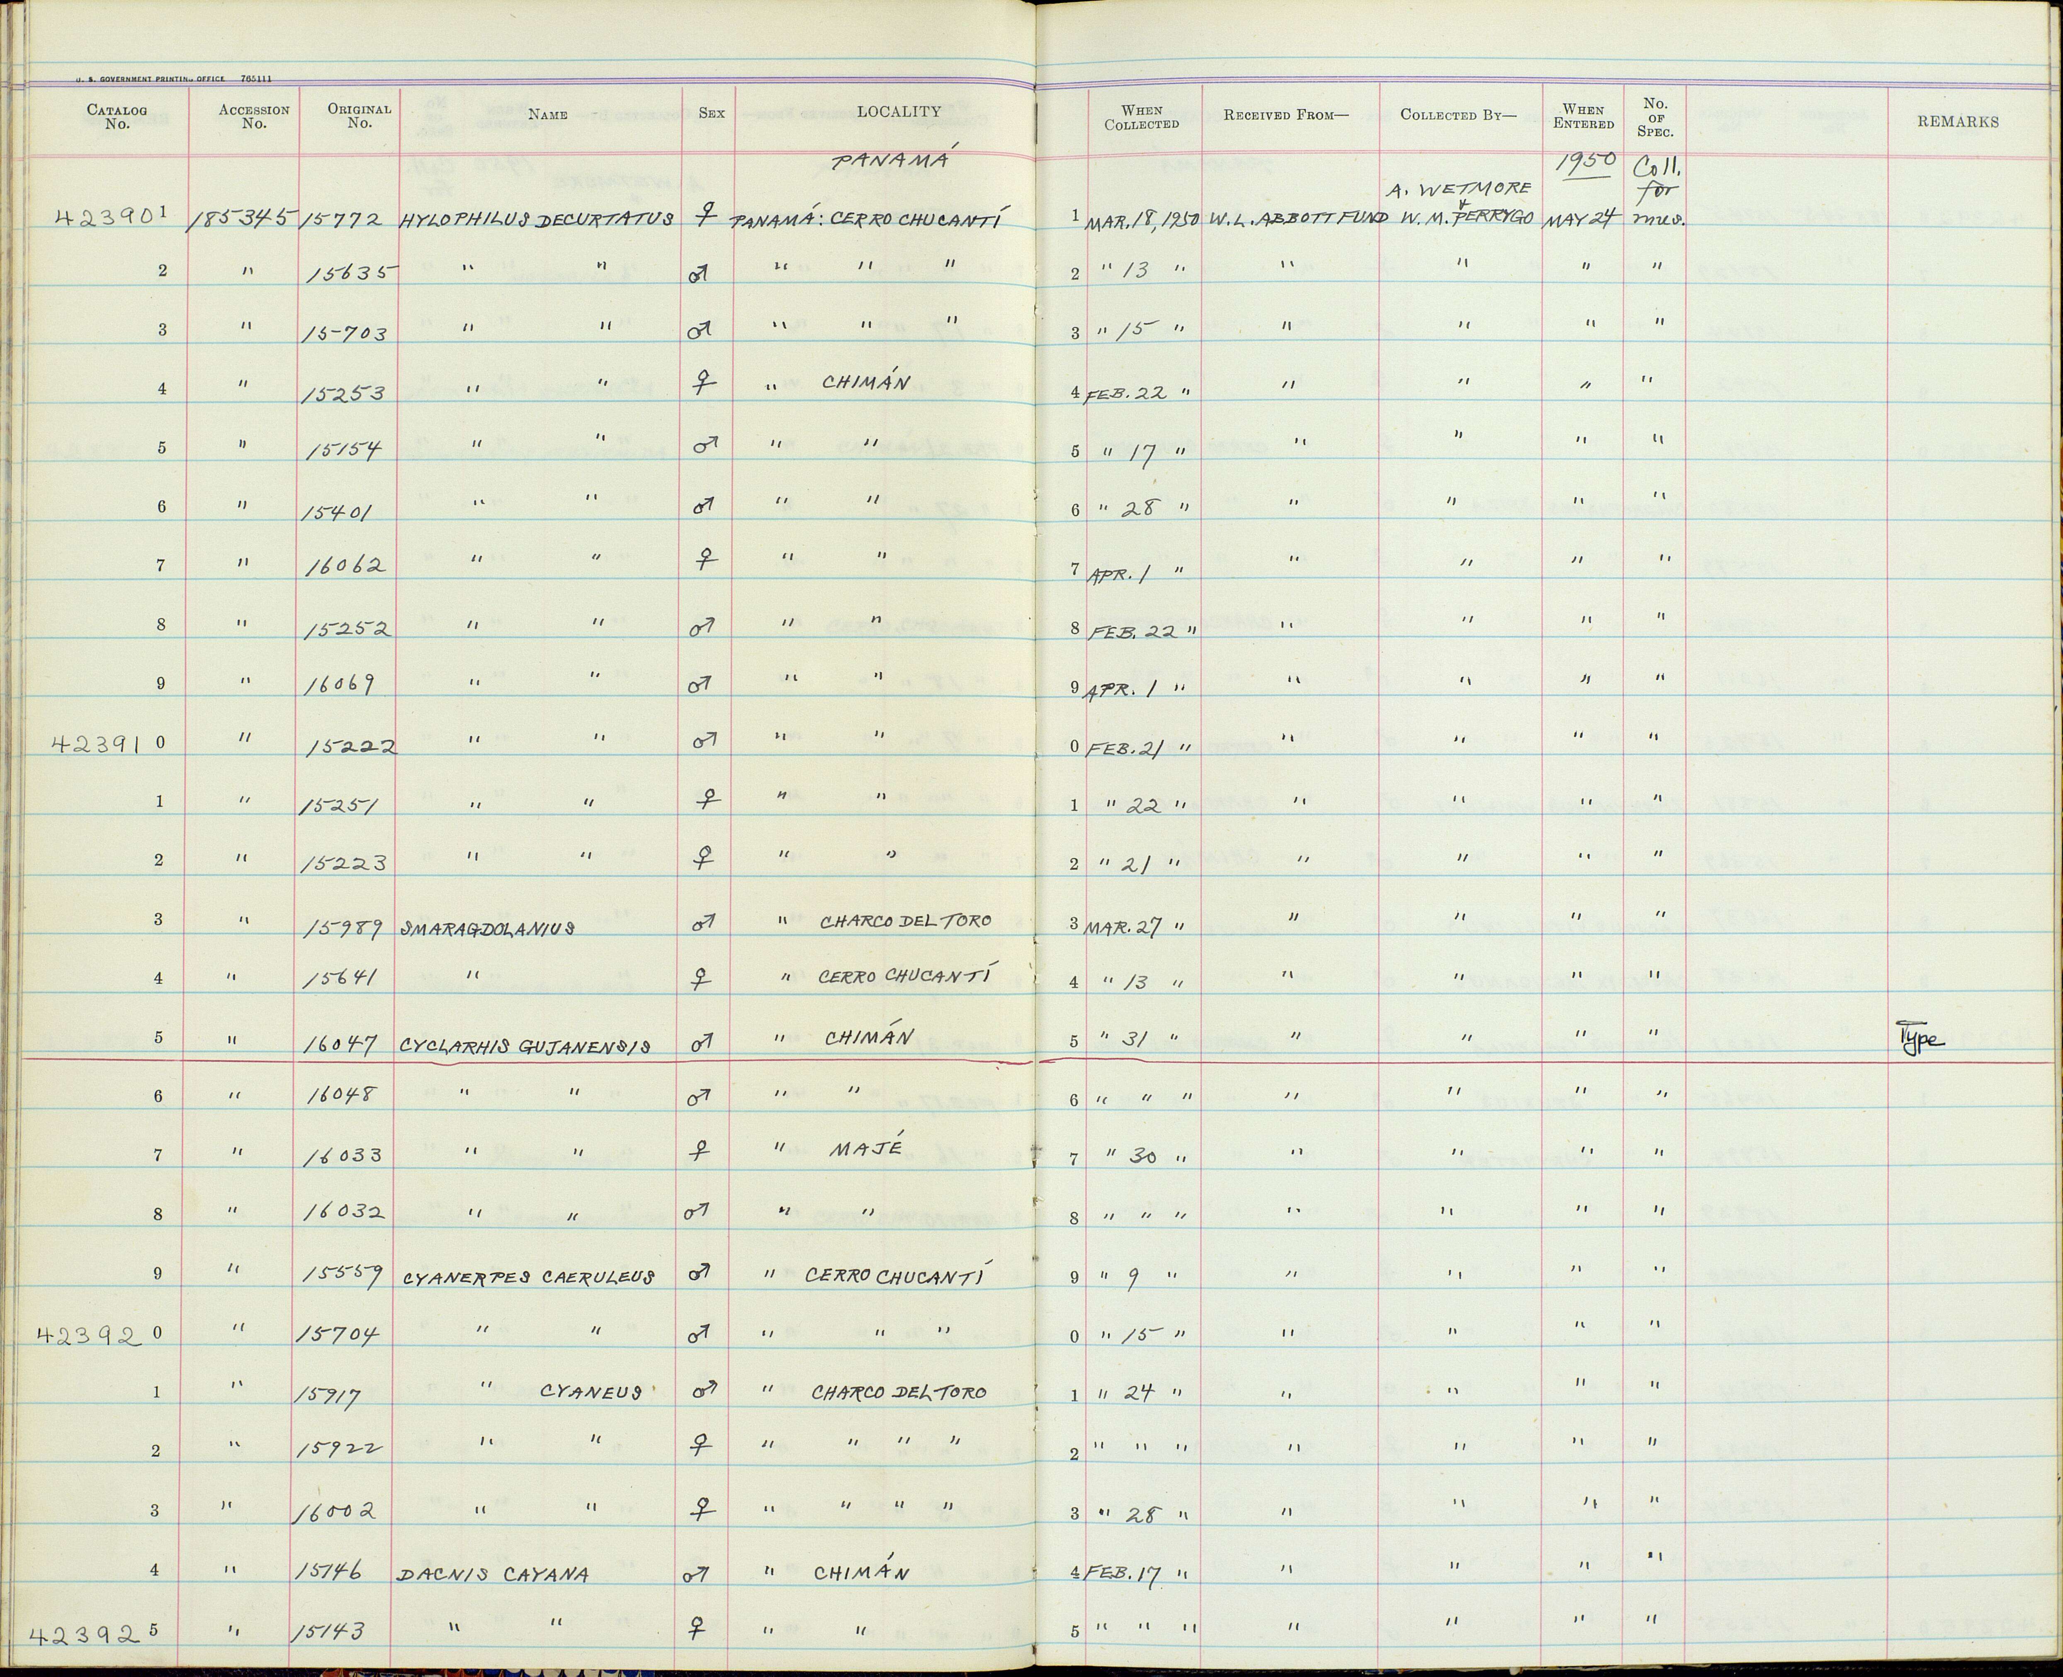The height and width of the screenshot is (1677, 2063).
Task: Select the "Received From—" column header
Action: pyautogui.click(x=1285, y=115)
